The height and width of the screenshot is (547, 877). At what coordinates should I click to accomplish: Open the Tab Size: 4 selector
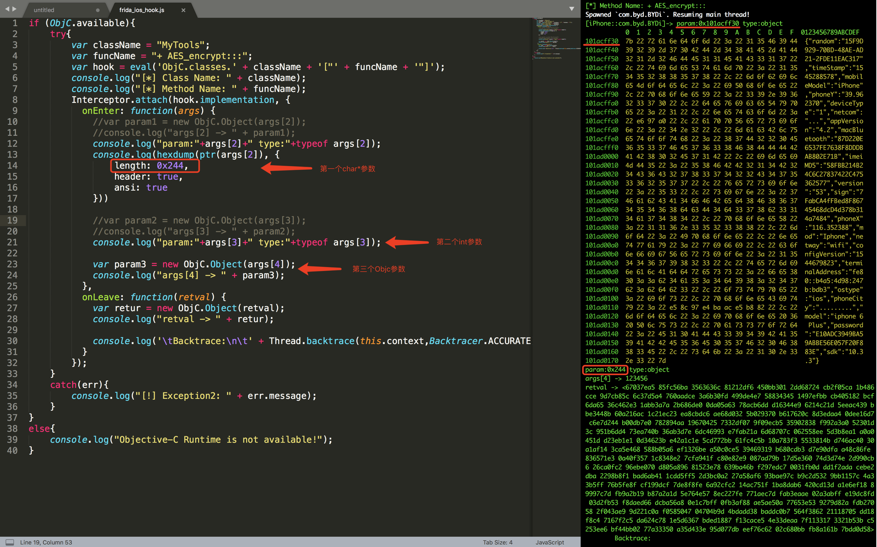point(498,542)
